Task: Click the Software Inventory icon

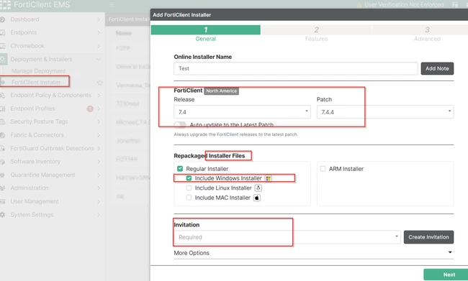Action: 3,162
